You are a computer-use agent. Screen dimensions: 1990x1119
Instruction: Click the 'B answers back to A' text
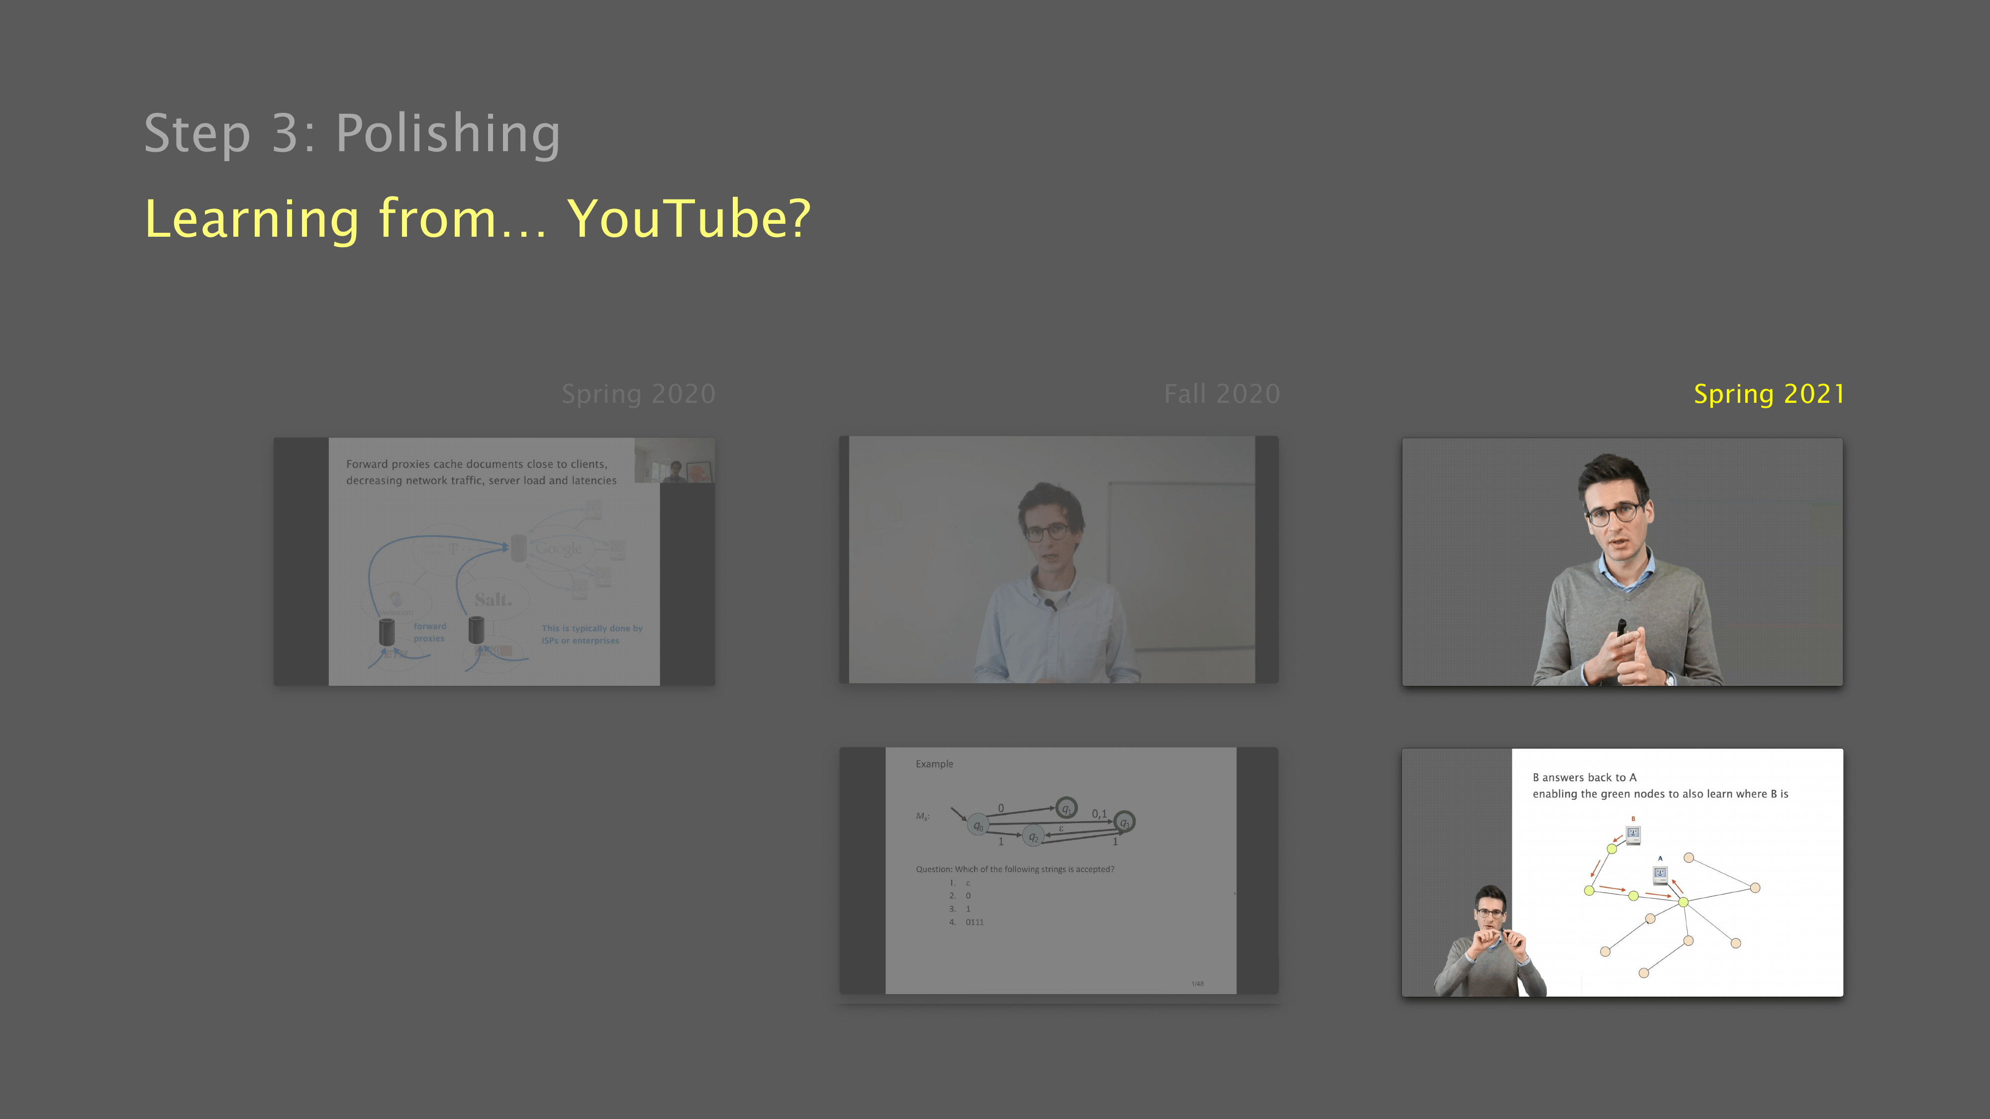tap(1585, 777)
